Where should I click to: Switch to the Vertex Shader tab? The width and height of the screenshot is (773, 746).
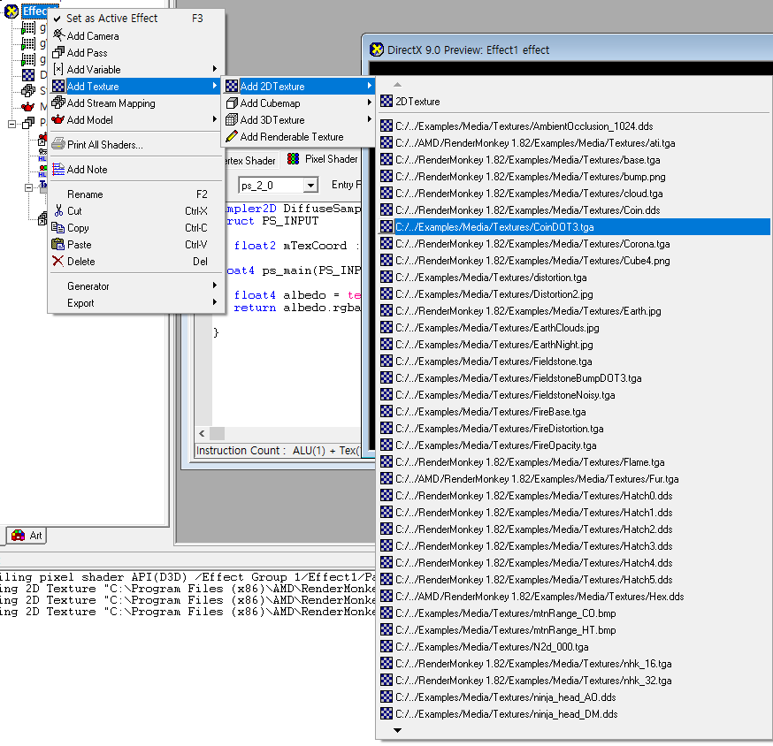click(x=250, y=160)
